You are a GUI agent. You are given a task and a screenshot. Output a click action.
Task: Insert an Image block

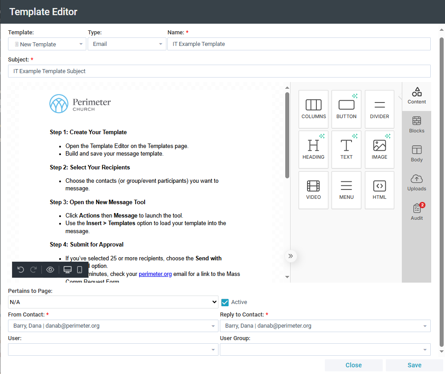pyautogui.click(x=379, y=149)
